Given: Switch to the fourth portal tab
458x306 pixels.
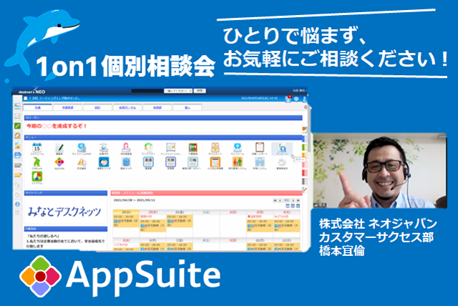Looking at the screenshot, I should pos(127,107).
